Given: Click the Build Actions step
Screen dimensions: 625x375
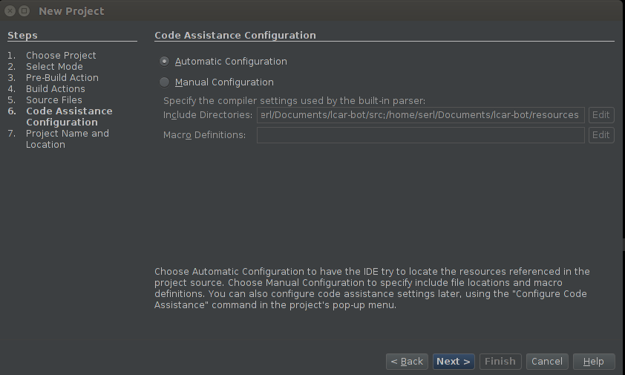Looking at the screenshot, I should [x=56, y=89].
